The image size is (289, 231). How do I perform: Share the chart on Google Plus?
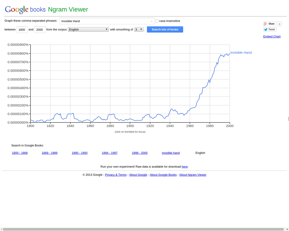[269, 24]
